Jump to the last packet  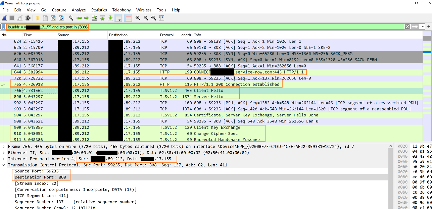pos(110,18)
